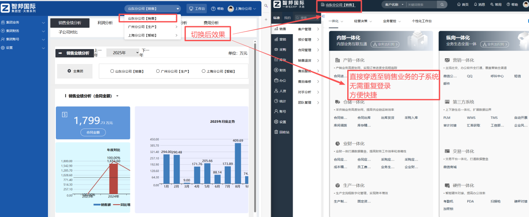Select the 广州分公司【生产】 radio button
This screenshot has width=529, height=217.
click(158, 71)
